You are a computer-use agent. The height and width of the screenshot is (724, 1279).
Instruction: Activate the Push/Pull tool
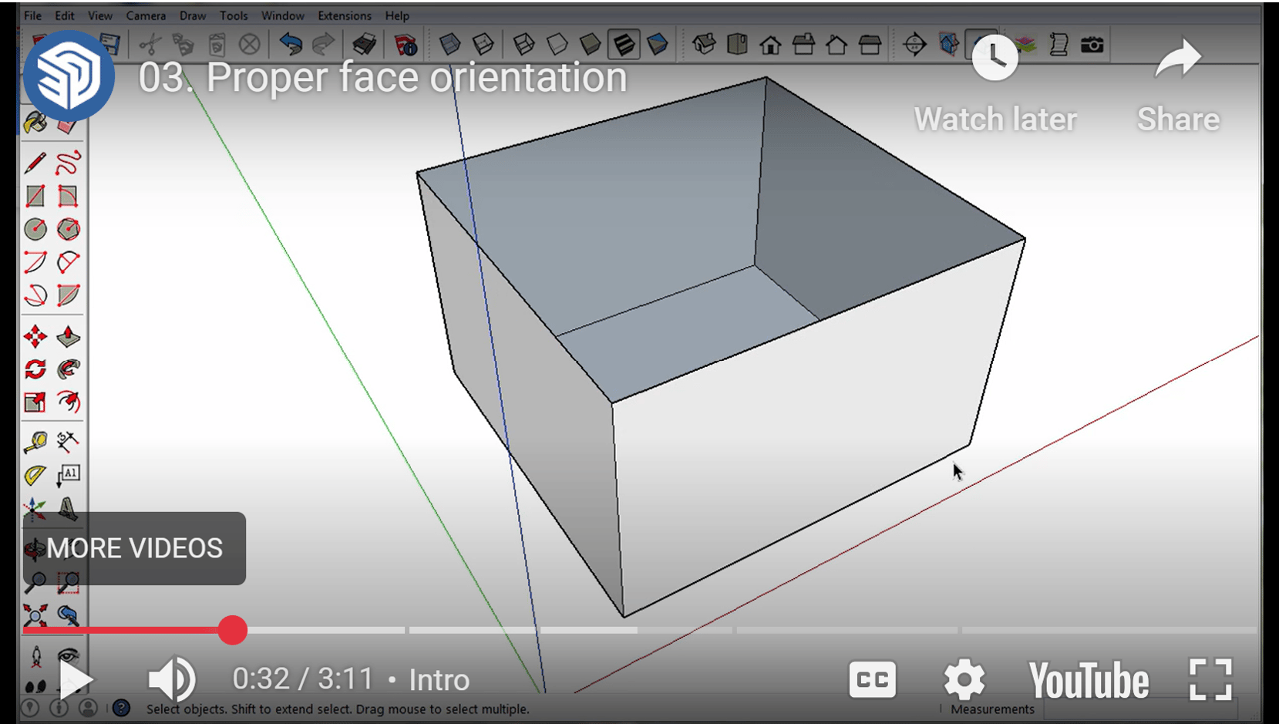68,337
